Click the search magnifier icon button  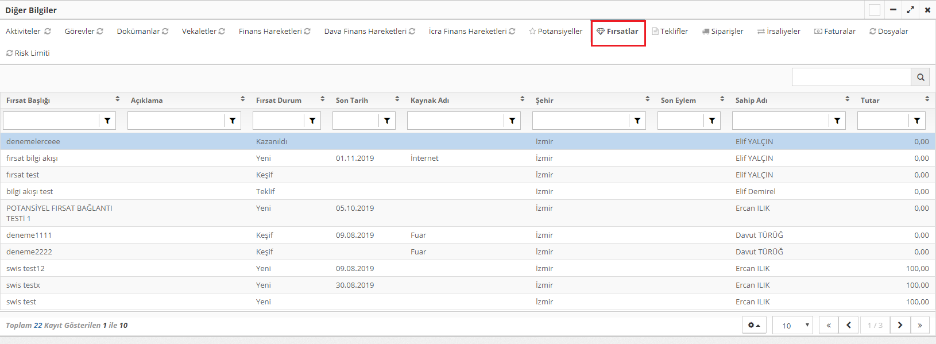pos(920,77)
